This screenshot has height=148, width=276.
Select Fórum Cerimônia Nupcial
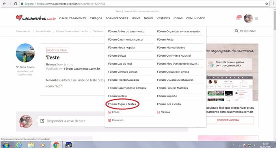[x=174, y=56]
